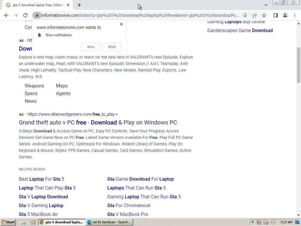Select Gta For Chromebook
This screenshot has width=301, height=226.
(129, 206)
